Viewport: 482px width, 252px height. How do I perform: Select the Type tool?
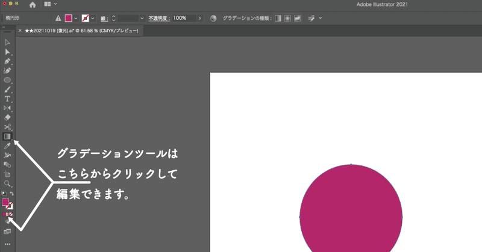coord(7,99)
